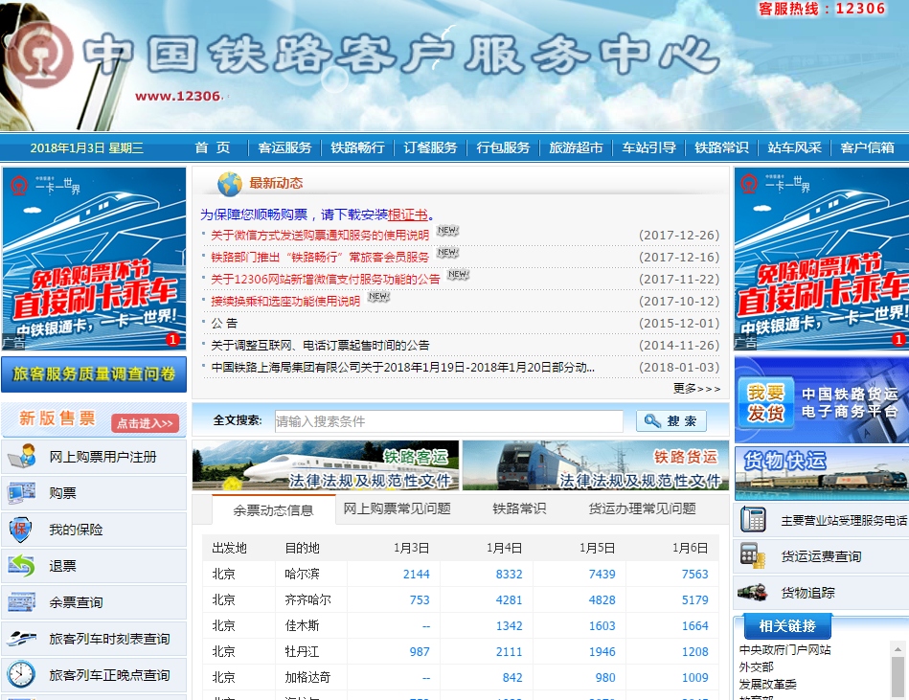Switch to the 网上购票常见问题 tab
909x700 pixels.
tap(398, 508)
